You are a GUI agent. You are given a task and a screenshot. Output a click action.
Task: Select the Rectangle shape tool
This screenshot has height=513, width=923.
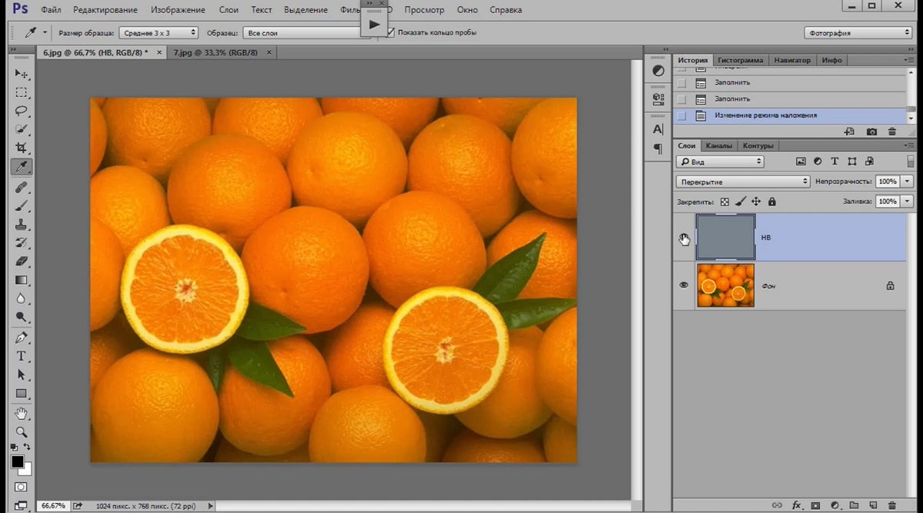[21, 393]
